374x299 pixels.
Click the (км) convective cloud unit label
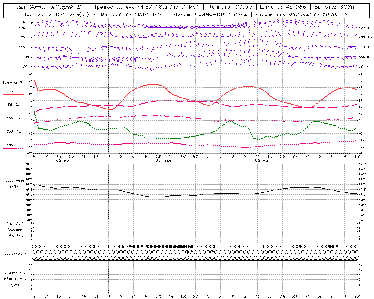pyautogui.click(x=15, y=284)
